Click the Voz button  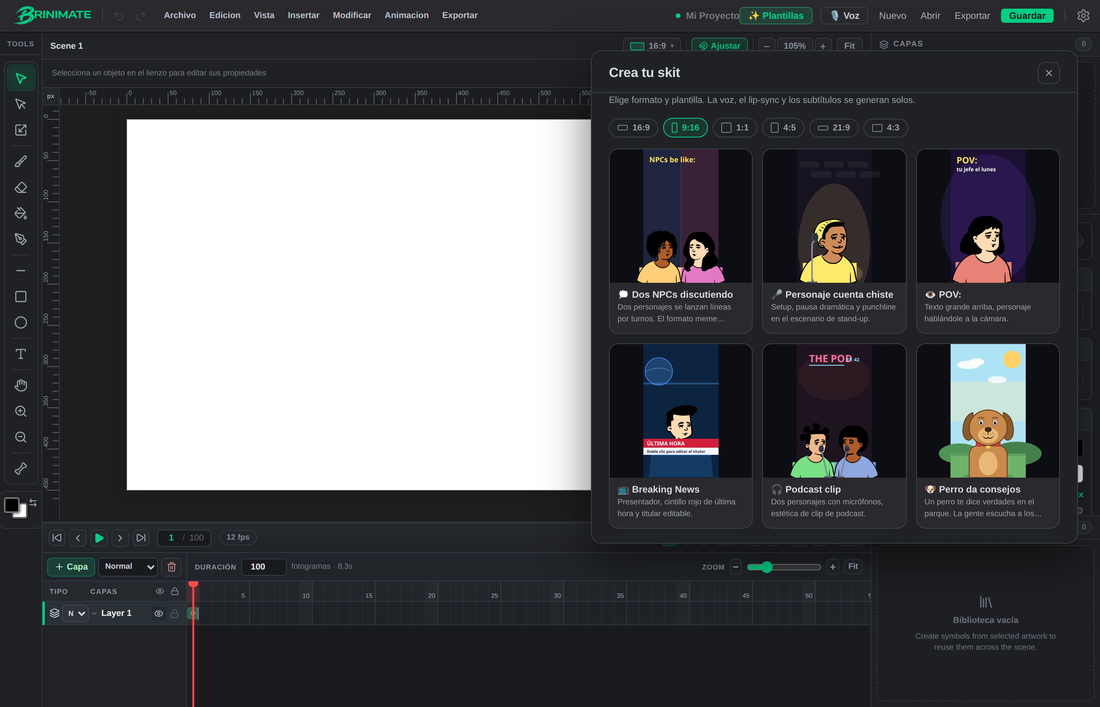844,16
